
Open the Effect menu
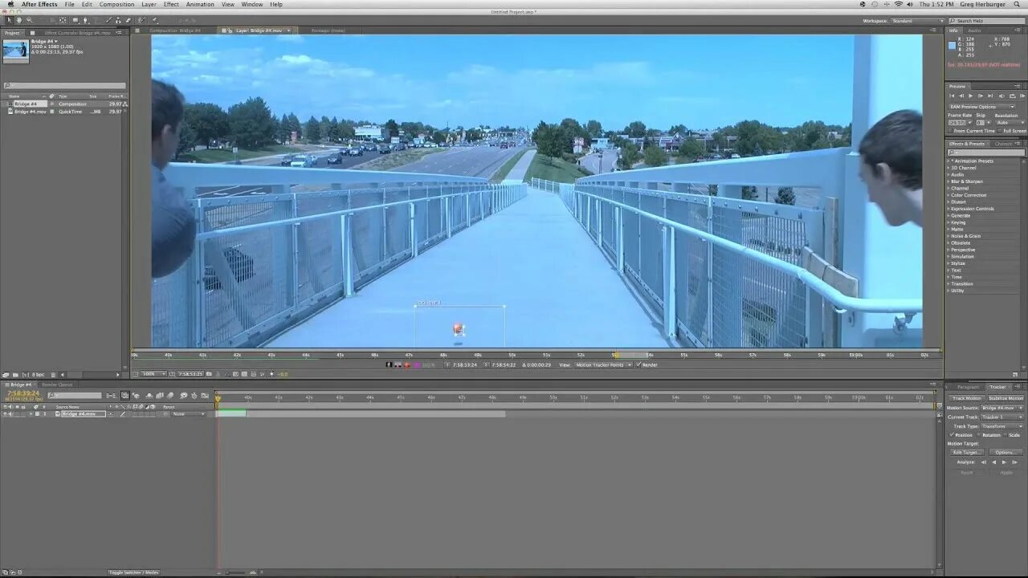tap(171, 4)
